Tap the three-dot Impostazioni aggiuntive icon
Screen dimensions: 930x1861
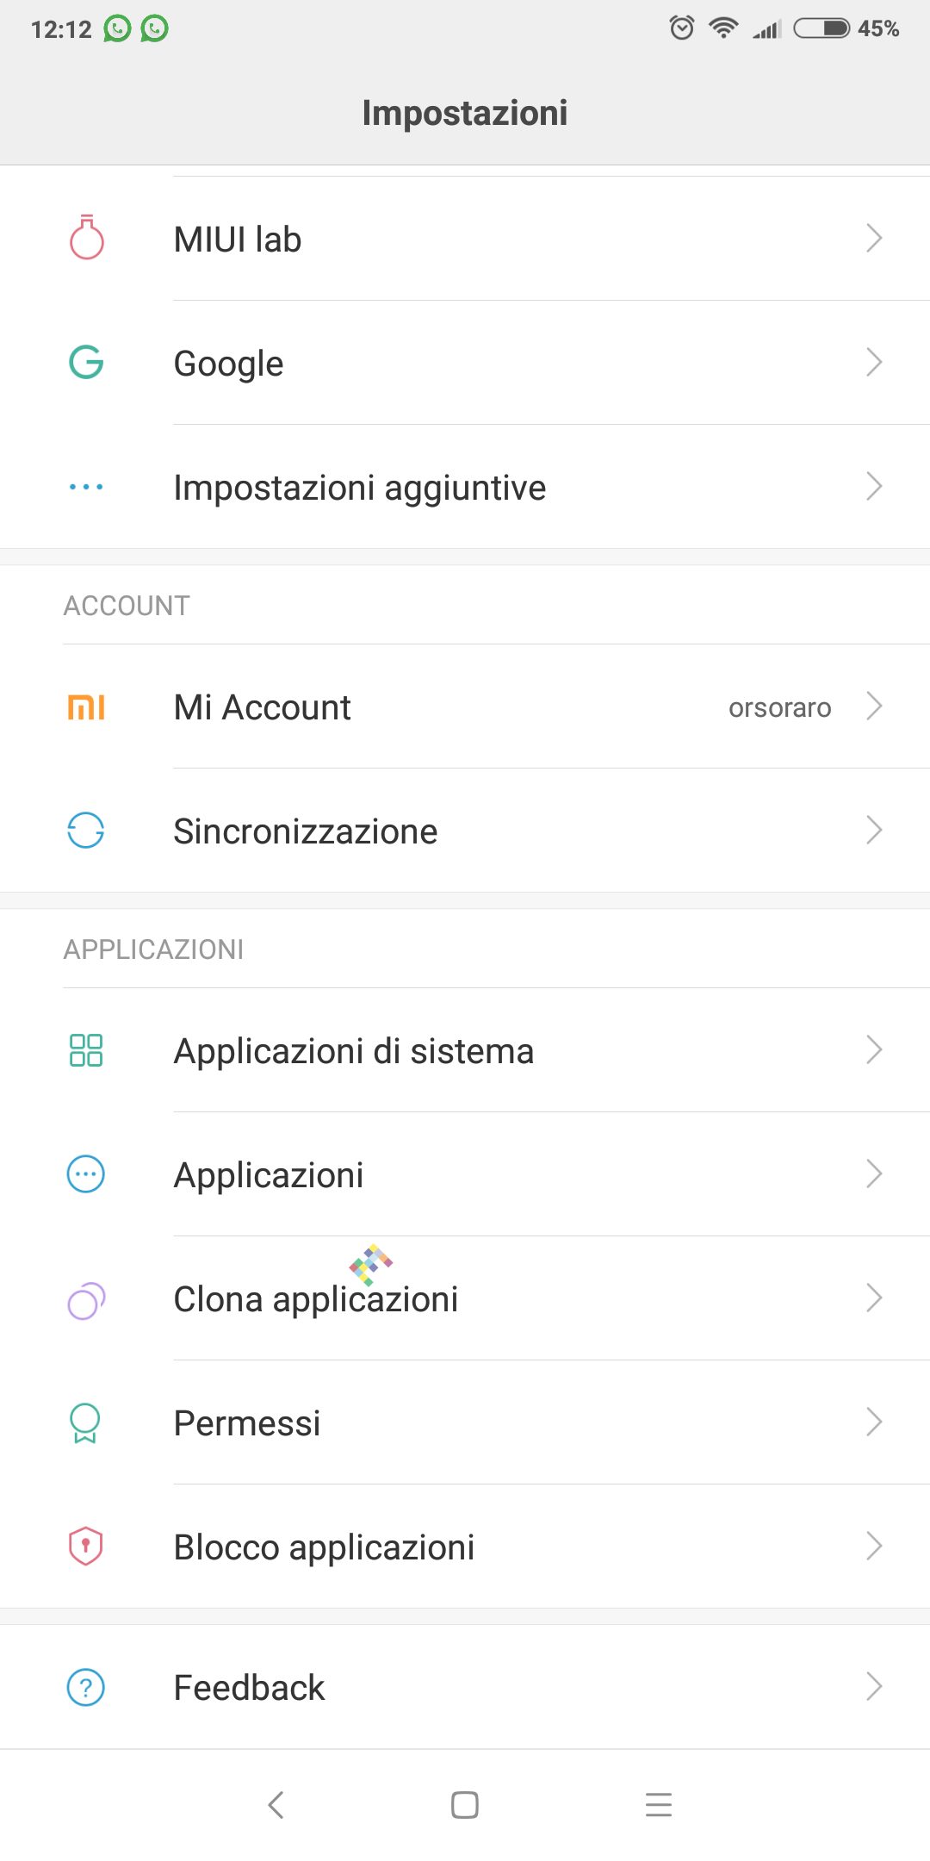tap(86, 487)
